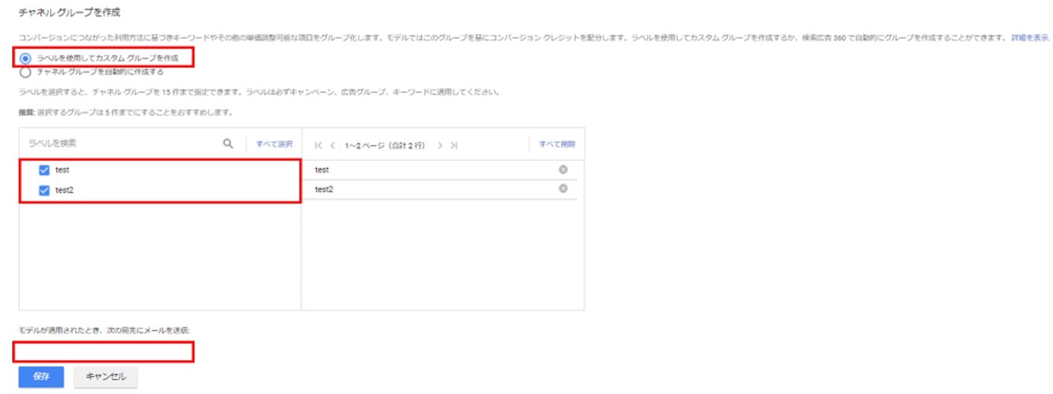Remove test2 from the selected labels list
Screen dimensions: 1053x394
(x=563, y=189)
